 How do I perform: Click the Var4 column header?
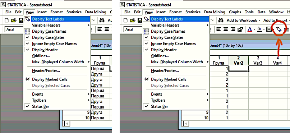point(277,60)
